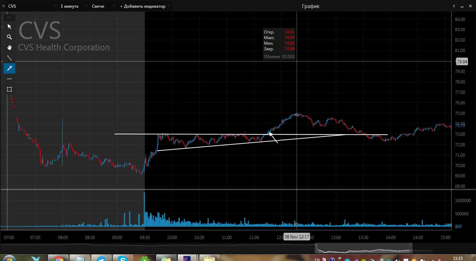Choose the hand pan tool
The height and width of the screenshot is (261, 476).
point(9,47)
